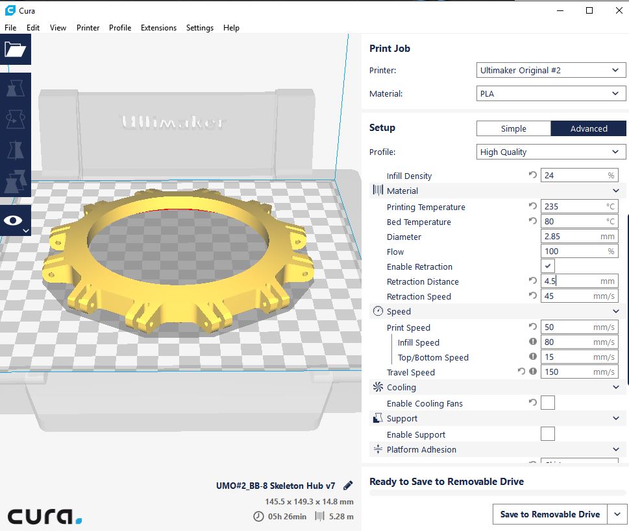Click the Open File folder icon
This screenshot has height=531, width=629.
tap(15, 49)
